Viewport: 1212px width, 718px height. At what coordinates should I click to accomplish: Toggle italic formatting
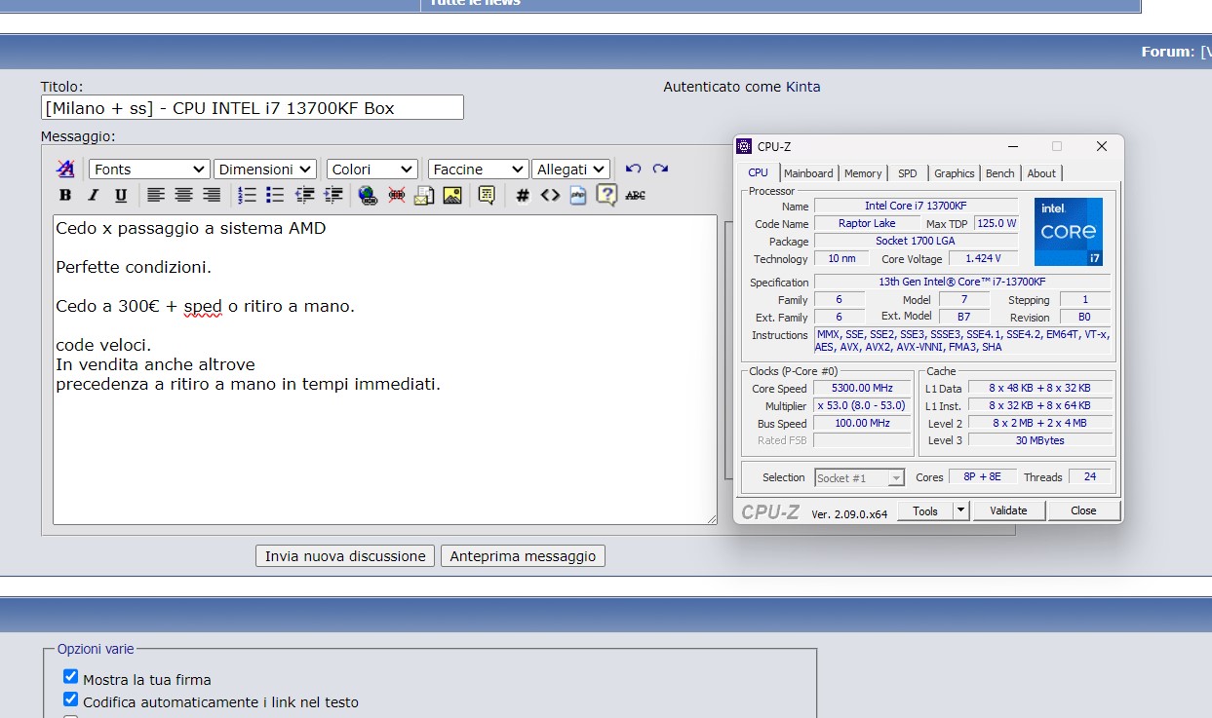94,195
